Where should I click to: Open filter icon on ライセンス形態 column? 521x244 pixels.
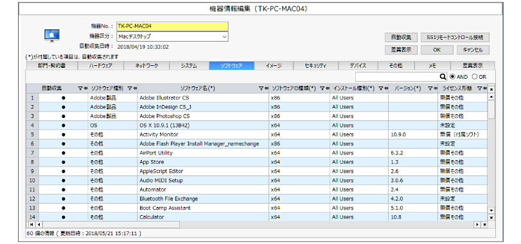coord(479,88)
